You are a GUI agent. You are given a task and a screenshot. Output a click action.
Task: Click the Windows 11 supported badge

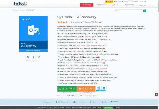(x=104, y=89)
